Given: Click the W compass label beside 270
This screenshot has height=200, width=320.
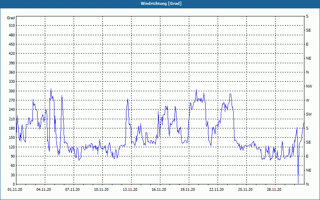Looking at the screenshot, I should point(308,100).
